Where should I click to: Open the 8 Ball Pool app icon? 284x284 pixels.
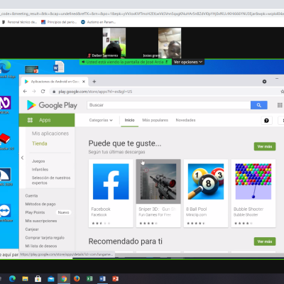pyautogui.click(x=206, y=182)
